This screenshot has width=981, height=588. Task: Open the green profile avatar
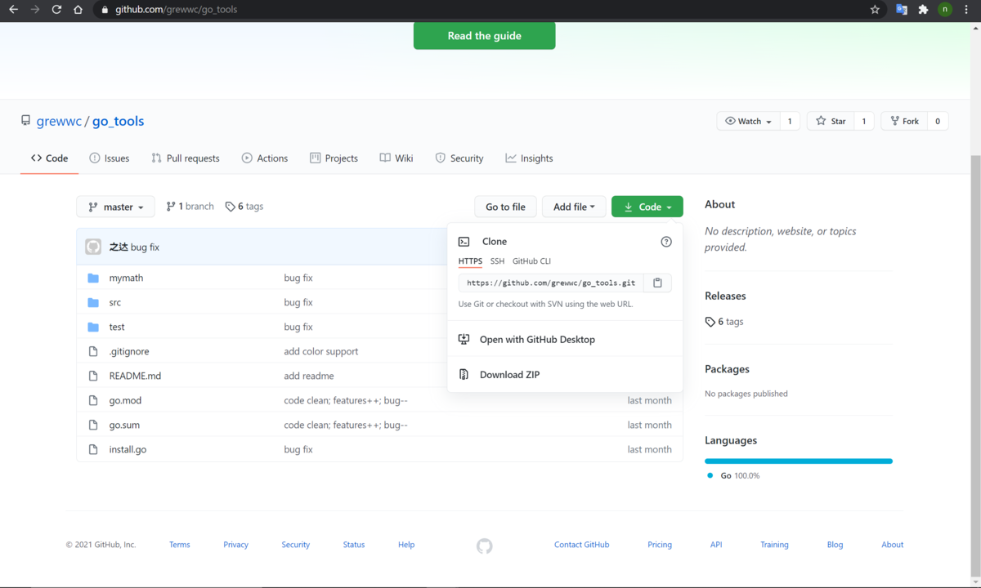(945, 10)
